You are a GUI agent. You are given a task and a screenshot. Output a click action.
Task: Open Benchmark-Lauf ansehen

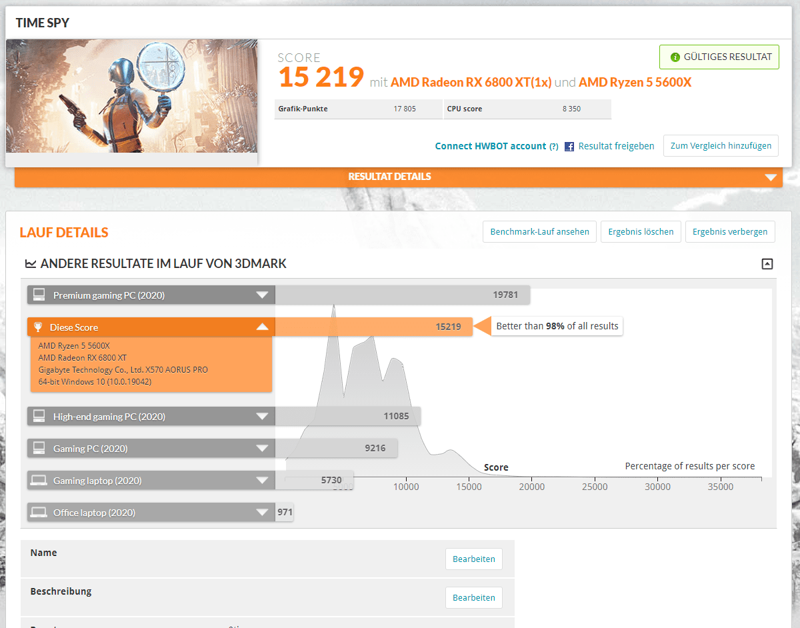[539, 232]
